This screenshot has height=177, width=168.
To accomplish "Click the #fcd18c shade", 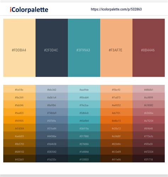I will point(19,89).
